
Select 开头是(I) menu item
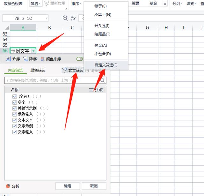106,26
